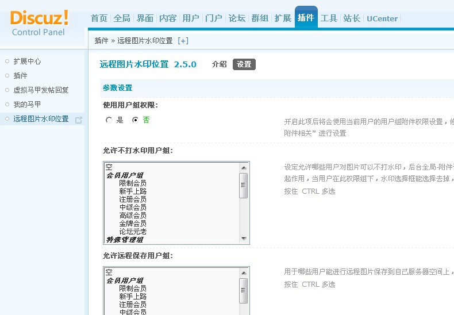Switch to the 介绍 tab

(219, 64)
